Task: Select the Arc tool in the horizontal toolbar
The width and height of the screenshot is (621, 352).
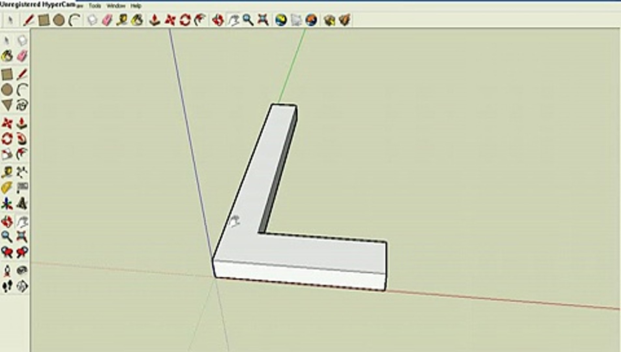Action: click(75, 20)
